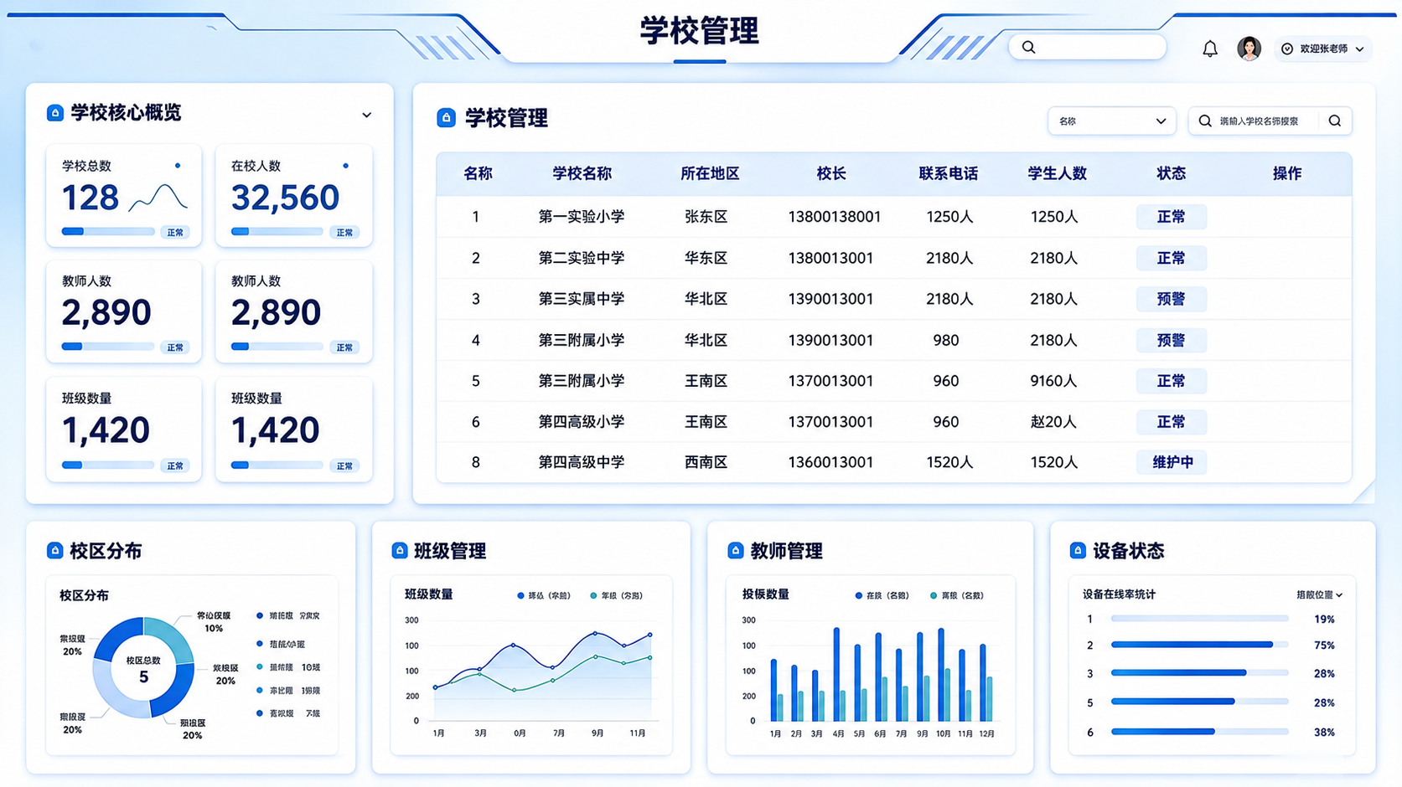Select the 第二实验中学 name cell
1402x787 pixels.
point(582,259)
